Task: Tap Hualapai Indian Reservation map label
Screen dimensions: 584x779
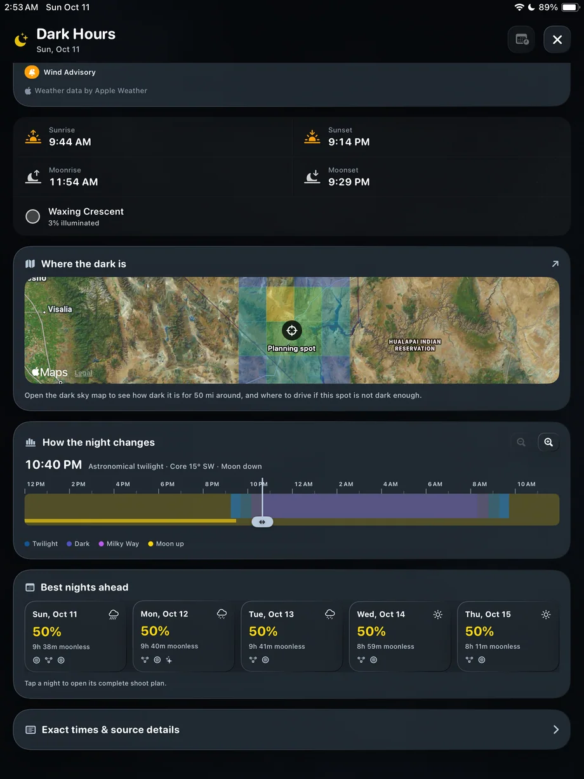Action: (x=415, y=345)
